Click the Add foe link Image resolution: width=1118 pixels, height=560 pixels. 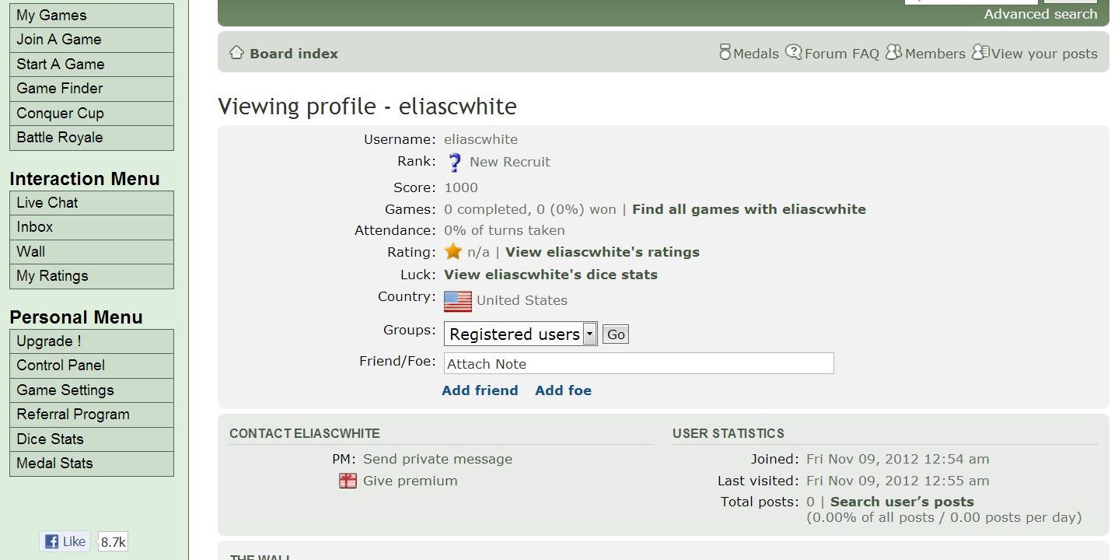563,390
